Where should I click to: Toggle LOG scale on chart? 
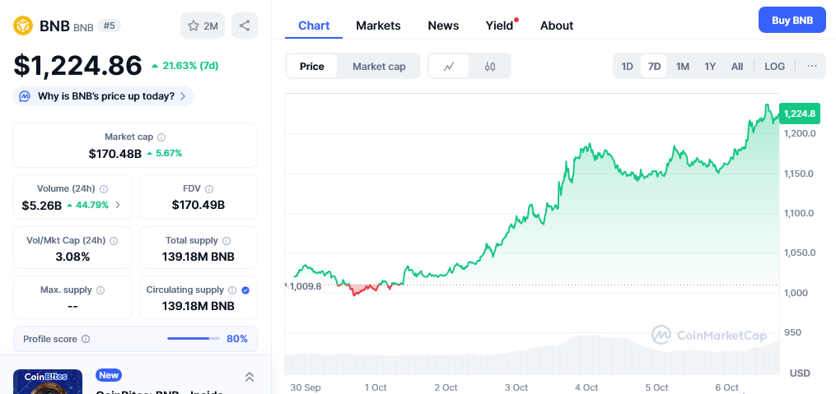pos(774,66)
